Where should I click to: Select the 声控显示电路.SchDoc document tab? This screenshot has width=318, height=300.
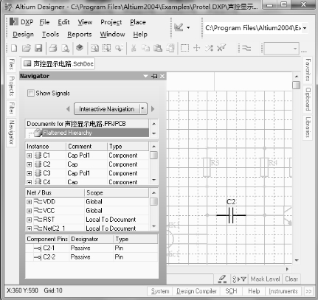point(58,64)
